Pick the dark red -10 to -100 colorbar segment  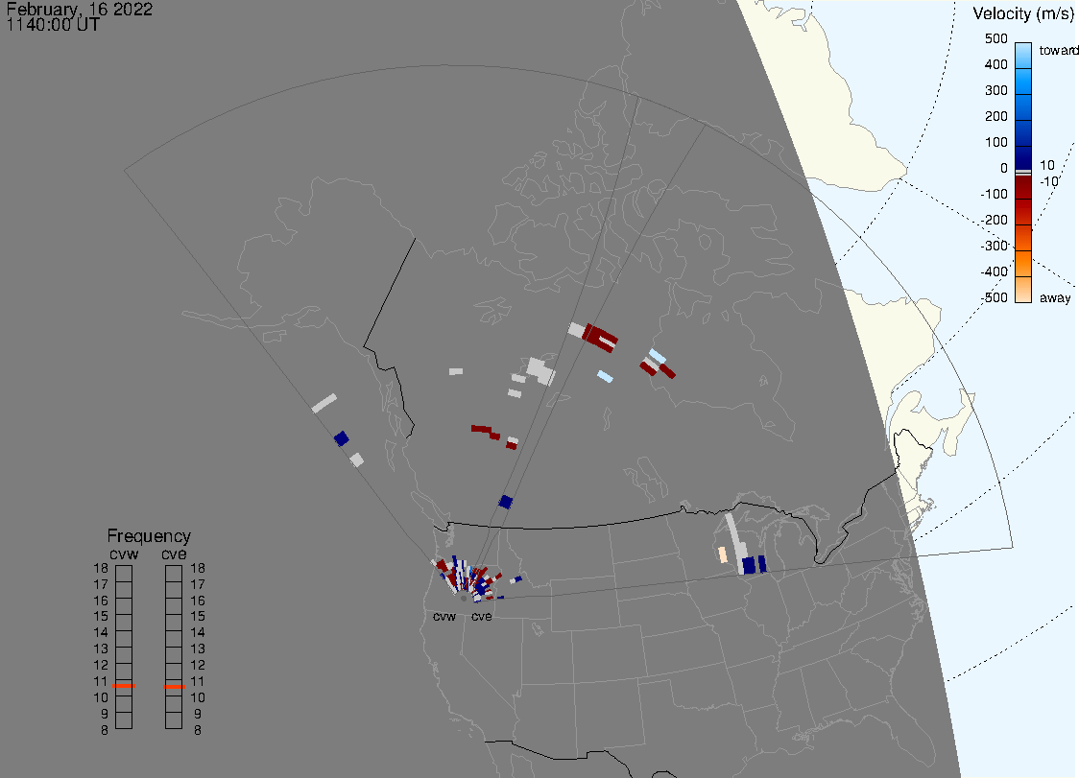coord(1023,187)
